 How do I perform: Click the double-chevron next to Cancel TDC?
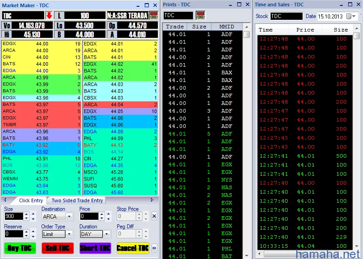[x=154, y=248]
